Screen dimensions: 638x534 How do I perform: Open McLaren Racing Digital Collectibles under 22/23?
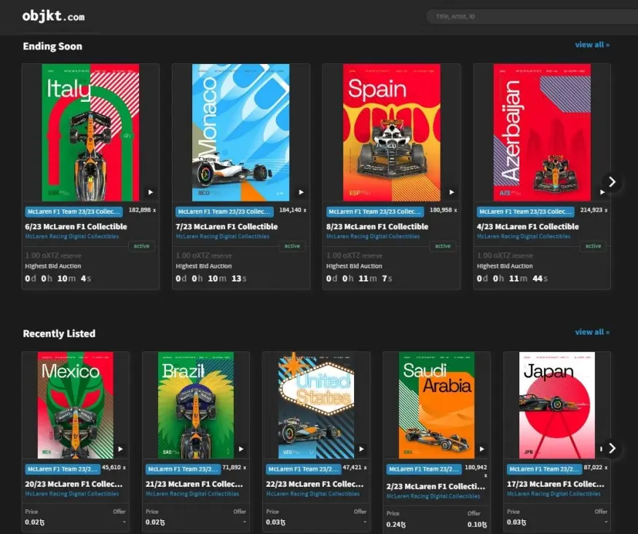[313, 494]
